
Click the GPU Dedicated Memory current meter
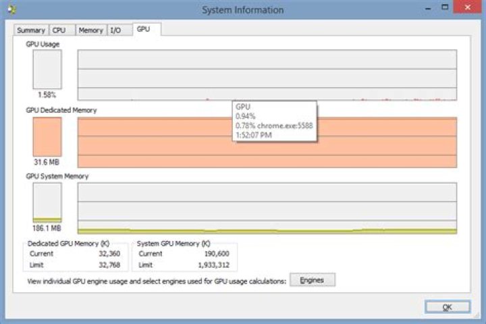47,137
